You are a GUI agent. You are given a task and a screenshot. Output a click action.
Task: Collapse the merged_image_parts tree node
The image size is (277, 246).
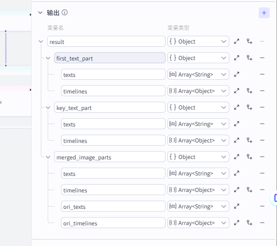[48, 157]
